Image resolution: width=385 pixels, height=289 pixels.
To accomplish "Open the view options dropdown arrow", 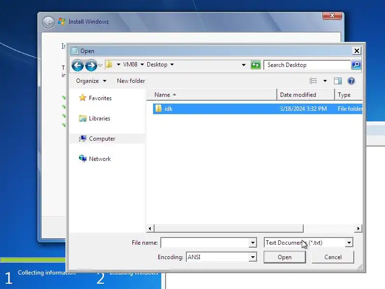I will coord(325,81).
